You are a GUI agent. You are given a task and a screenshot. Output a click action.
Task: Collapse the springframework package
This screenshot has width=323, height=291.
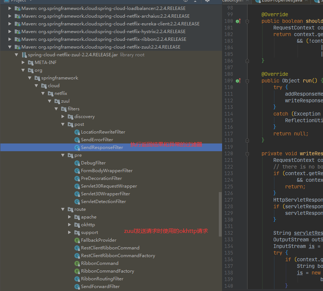coord(29,78)
